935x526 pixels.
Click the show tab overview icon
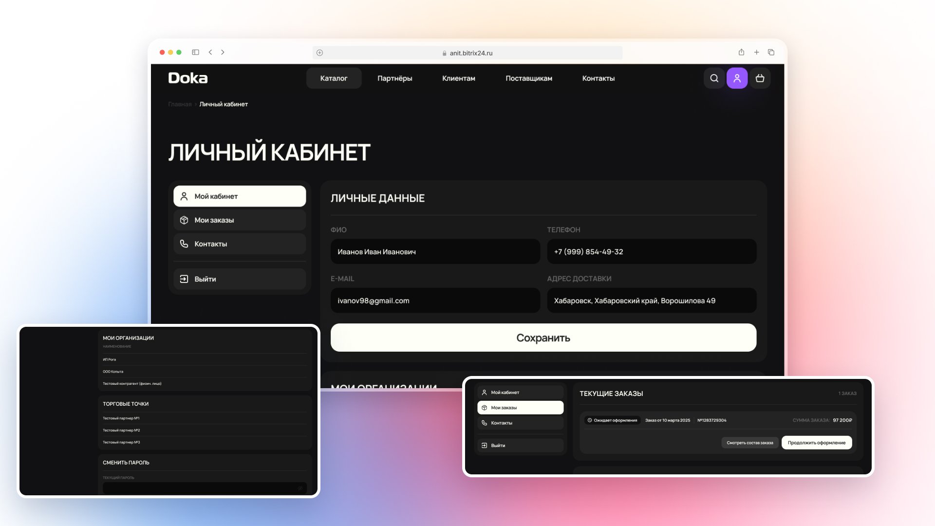pyautogui.click(x=771, y=52)
